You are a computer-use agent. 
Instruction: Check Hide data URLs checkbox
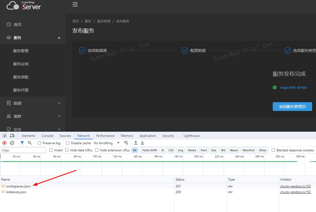67,150
